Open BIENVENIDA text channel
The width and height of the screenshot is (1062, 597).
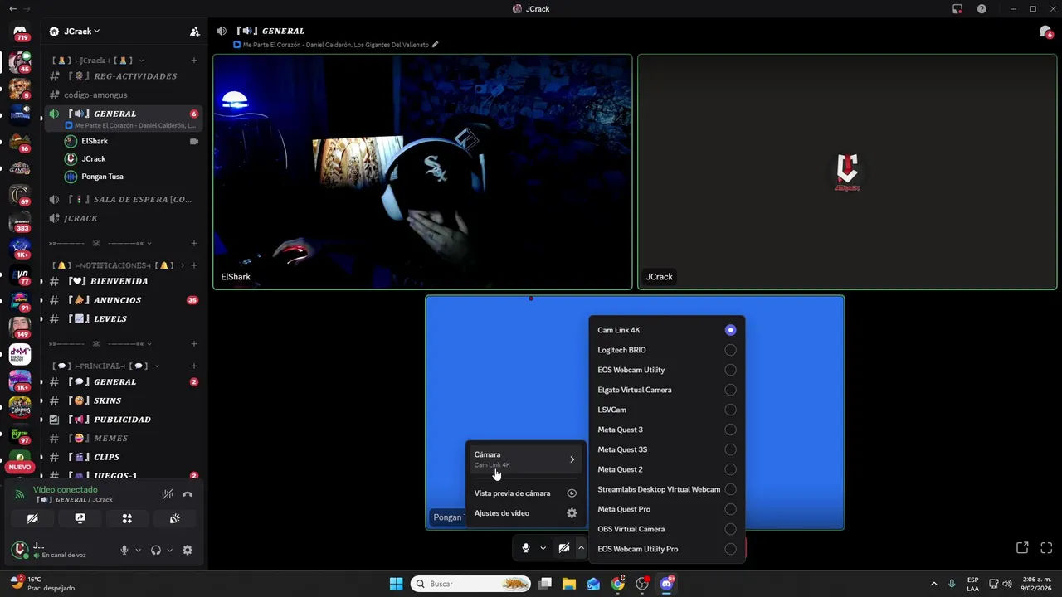tap(123, 281)
